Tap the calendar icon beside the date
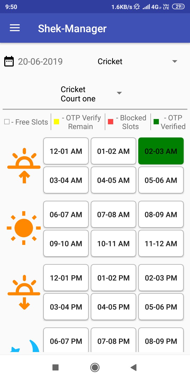Image resolution: width=190 pixels, height=380 pixels. [x=9, y=61]
